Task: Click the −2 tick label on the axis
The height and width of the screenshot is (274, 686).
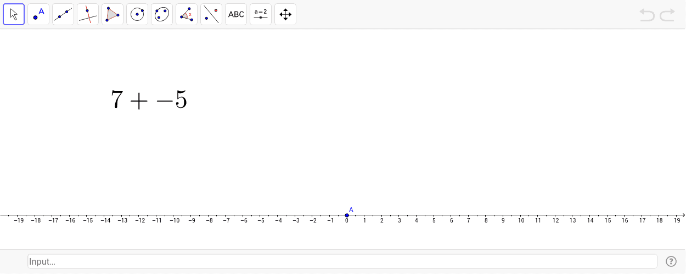Action: point(313,221)
